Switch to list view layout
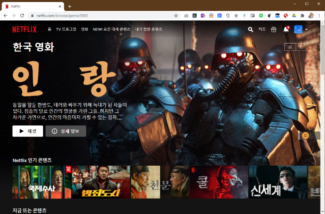This screenshot has height=214, width=325. (x=290, y=47)
